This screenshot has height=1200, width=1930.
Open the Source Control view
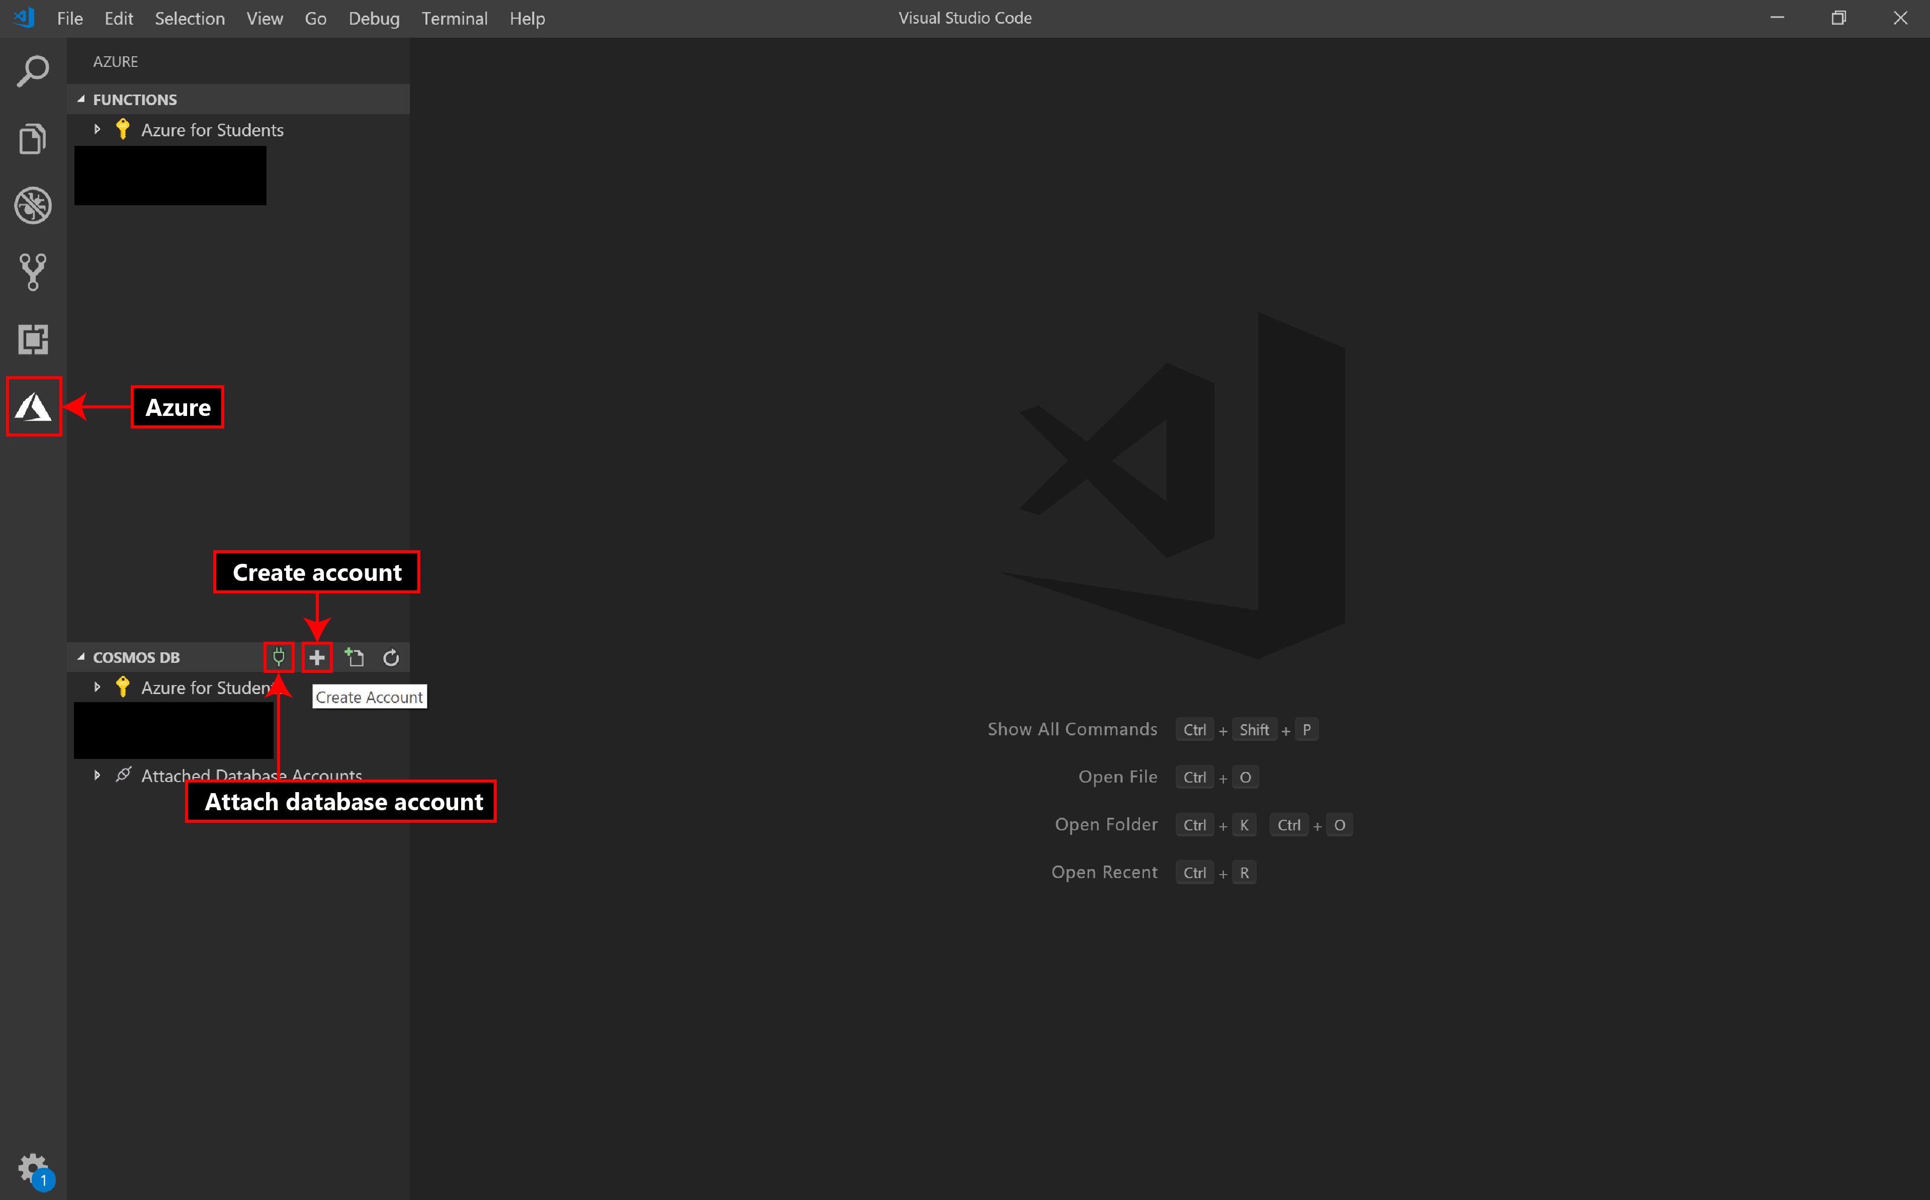click(33, 272)
